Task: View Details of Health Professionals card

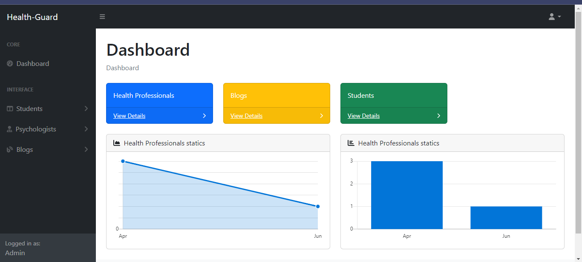Action: [130, 116]
